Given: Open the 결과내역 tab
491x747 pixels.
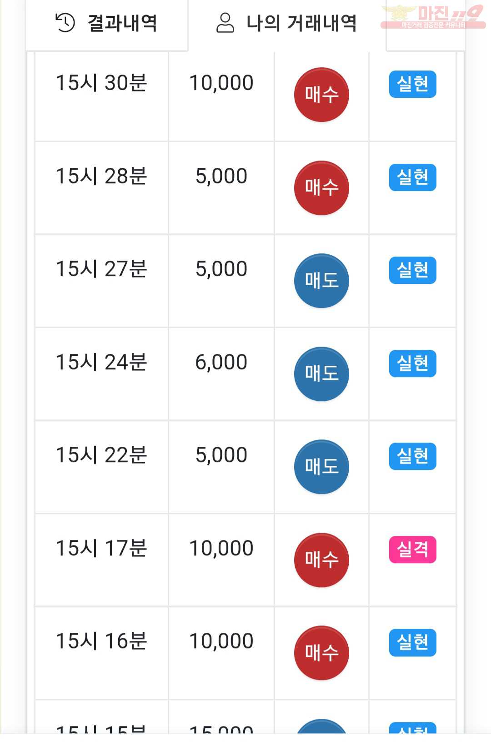Looking at the screenshot, I should pyautogui.click(x=107, y=23).
